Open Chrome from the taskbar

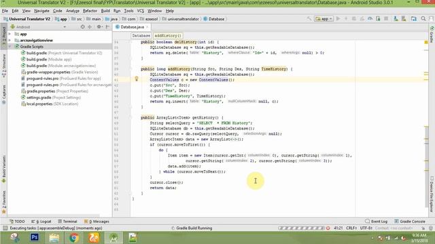click(x=74, y=237)
